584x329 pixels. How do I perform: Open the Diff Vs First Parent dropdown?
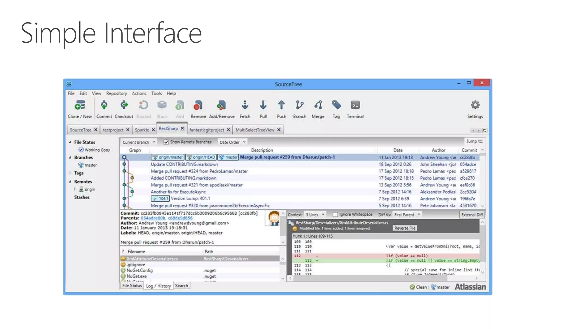(x=407, y=214)
